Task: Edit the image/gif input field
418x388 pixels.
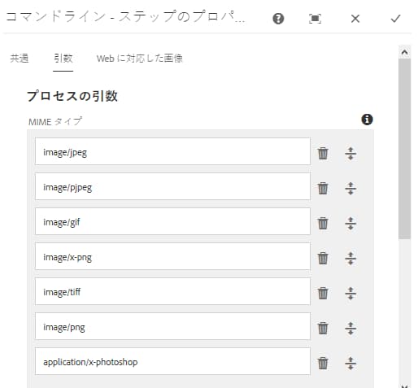Action: [172, 221]
